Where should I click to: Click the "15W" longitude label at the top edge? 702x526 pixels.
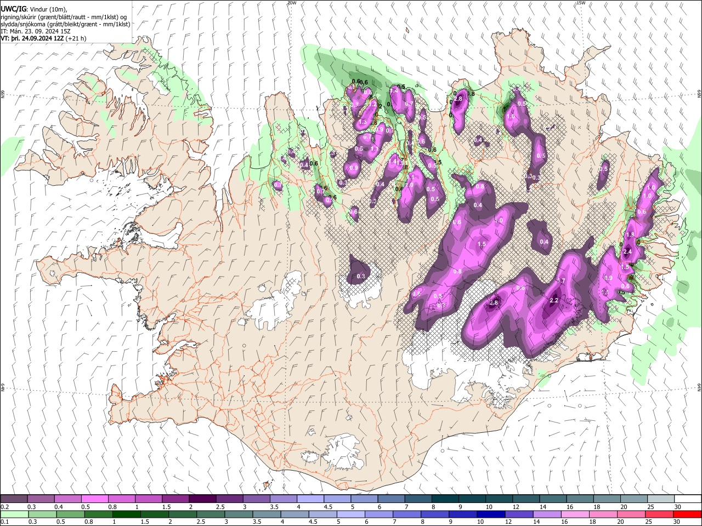coord(581,3)
